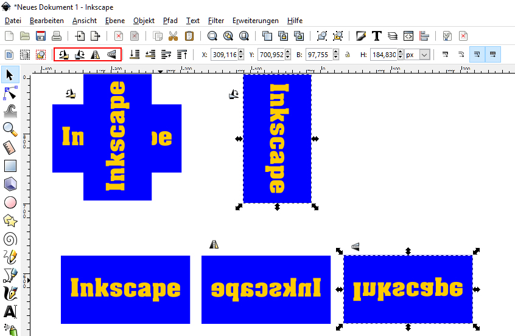
Task: Export the document
Action: click(x=95, y=36)
